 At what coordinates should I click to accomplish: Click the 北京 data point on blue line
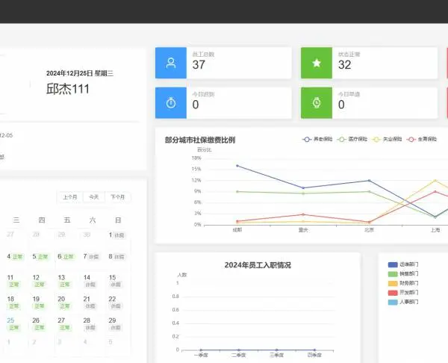click(x=369, y=181)
